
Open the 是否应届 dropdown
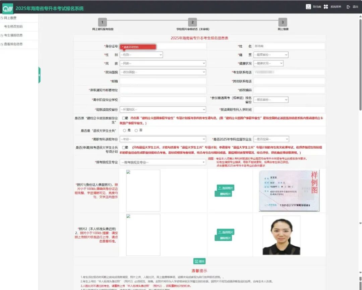(x=271, y=139)
